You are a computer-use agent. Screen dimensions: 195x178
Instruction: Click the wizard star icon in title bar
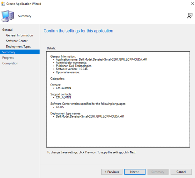pyautogui.click(x=3, y=4)
